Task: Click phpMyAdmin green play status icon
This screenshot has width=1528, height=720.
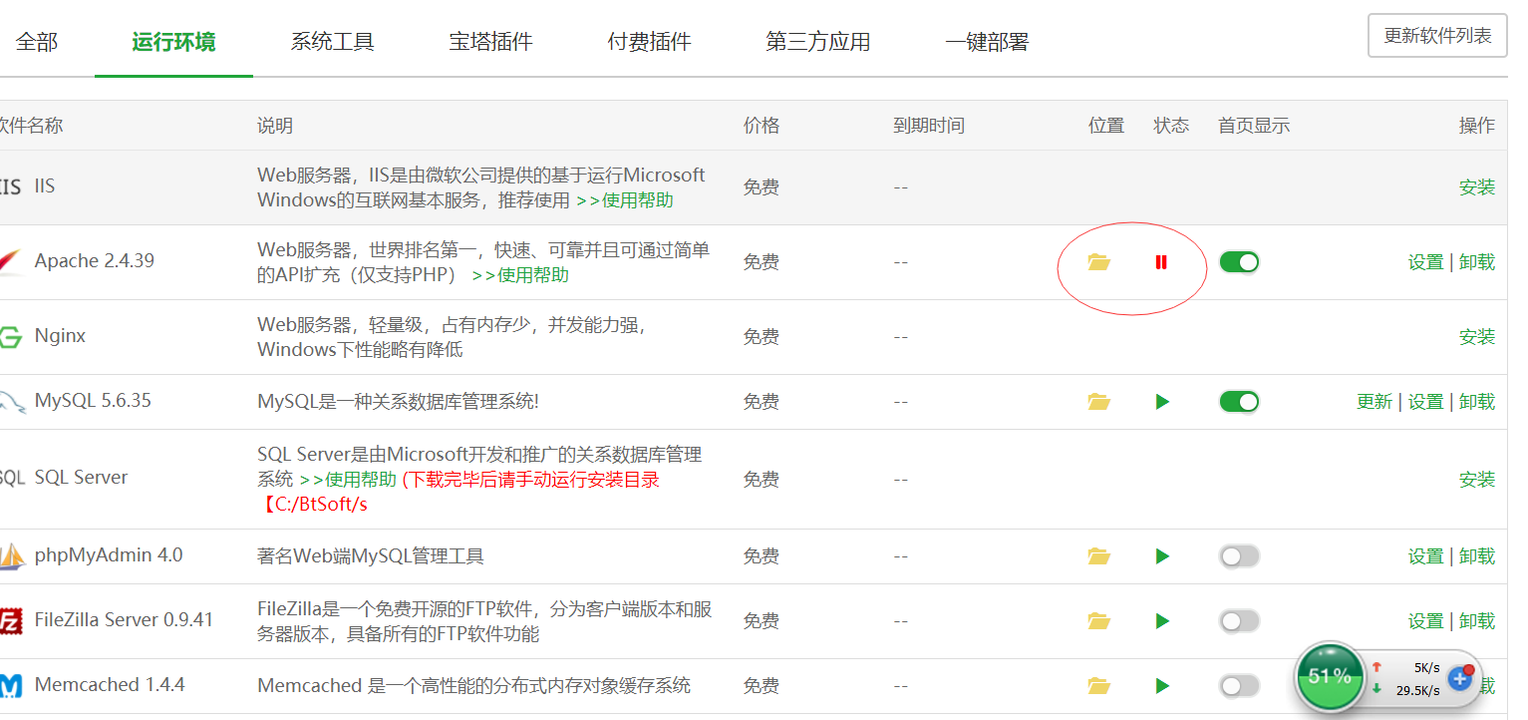Action: pyautogui.click(x=1162, y=556)
